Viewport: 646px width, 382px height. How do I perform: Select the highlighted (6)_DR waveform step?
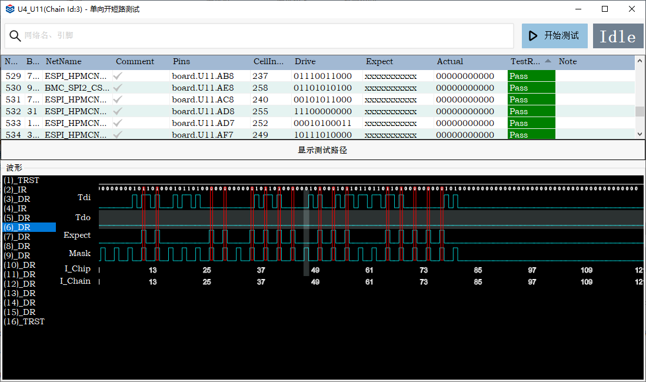click(x=29, y=227)
